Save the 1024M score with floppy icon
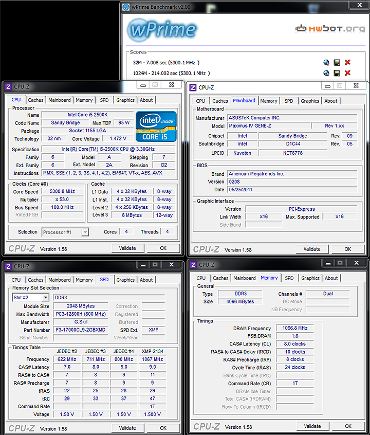This screenshot has height=435, width=370. click(337, 73)
